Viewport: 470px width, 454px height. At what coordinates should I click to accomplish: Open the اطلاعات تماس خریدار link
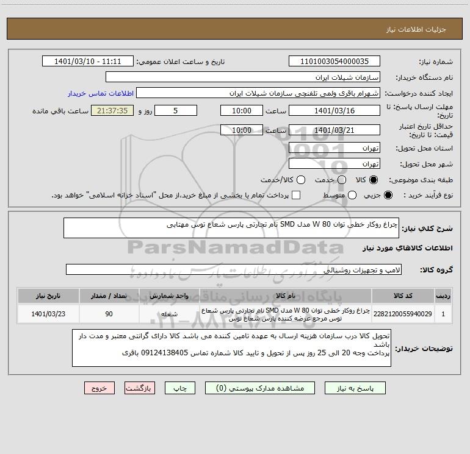(x=101, y=93)
